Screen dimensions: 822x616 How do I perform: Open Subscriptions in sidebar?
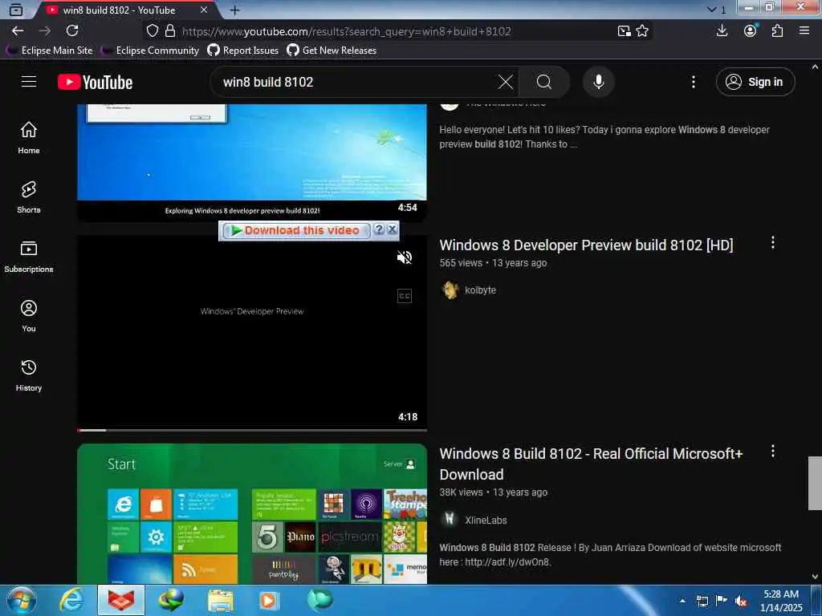click(x=29, y=256)
